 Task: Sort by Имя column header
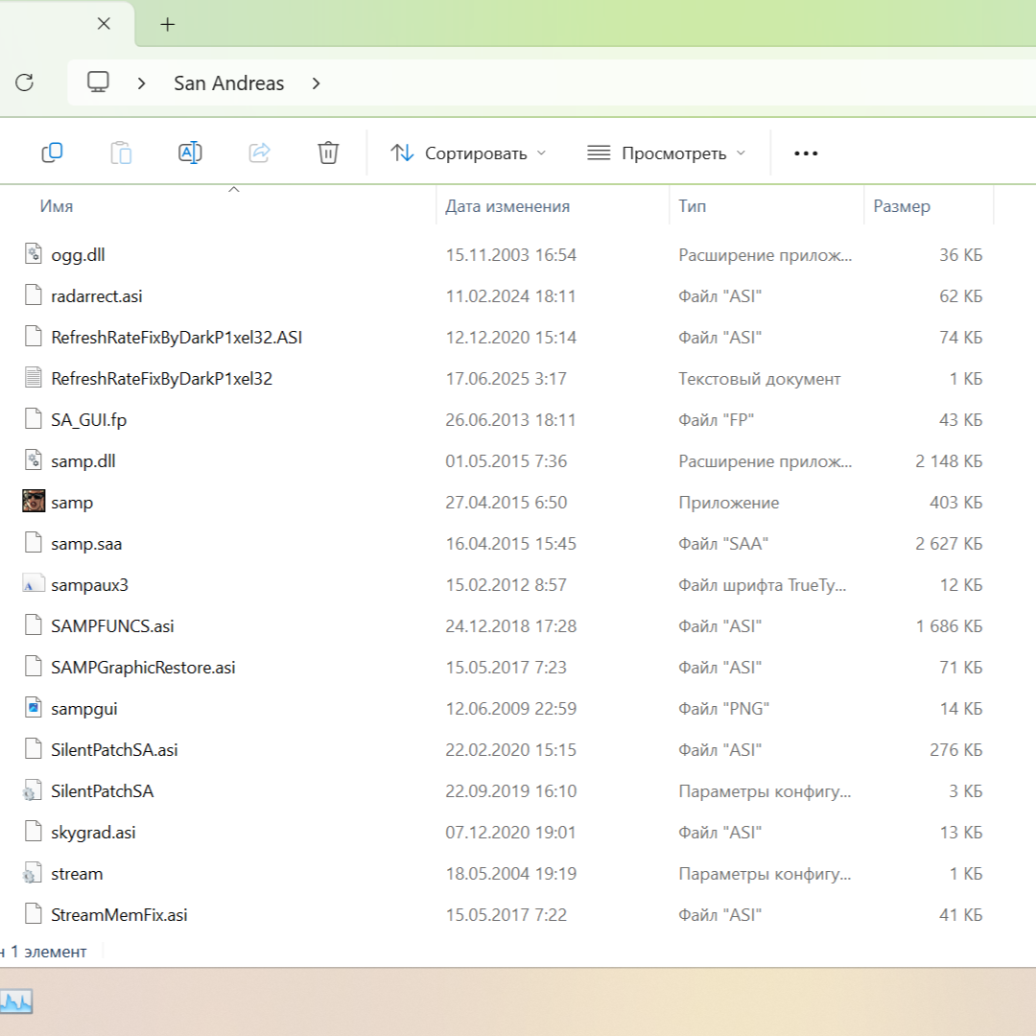[57, 206]
